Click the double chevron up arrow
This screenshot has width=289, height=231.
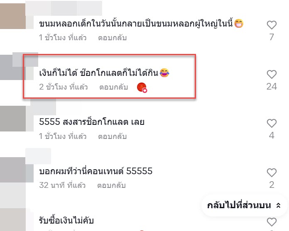[278, 205]
